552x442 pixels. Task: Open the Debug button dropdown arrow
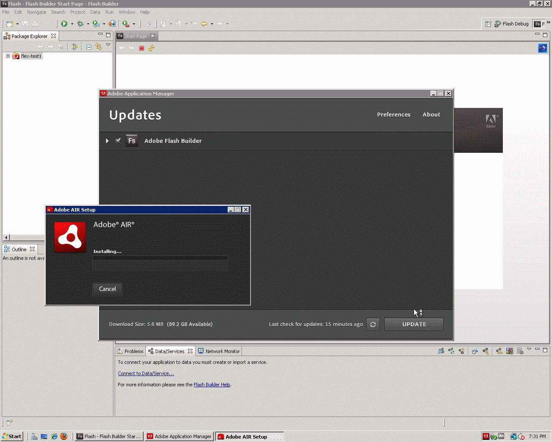tap(88, 24)
